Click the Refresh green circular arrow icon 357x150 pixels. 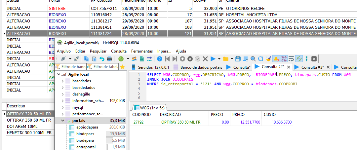[121, 59]
